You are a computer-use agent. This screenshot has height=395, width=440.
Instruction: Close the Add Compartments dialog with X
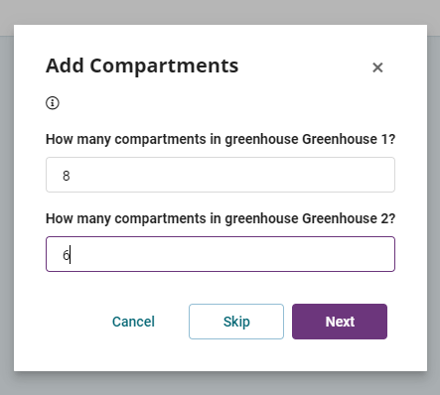click(377, 67)
